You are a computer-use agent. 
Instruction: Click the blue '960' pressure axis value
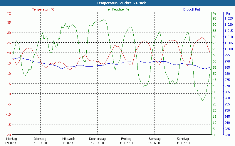pyautogui.click(x=227, y=98)
